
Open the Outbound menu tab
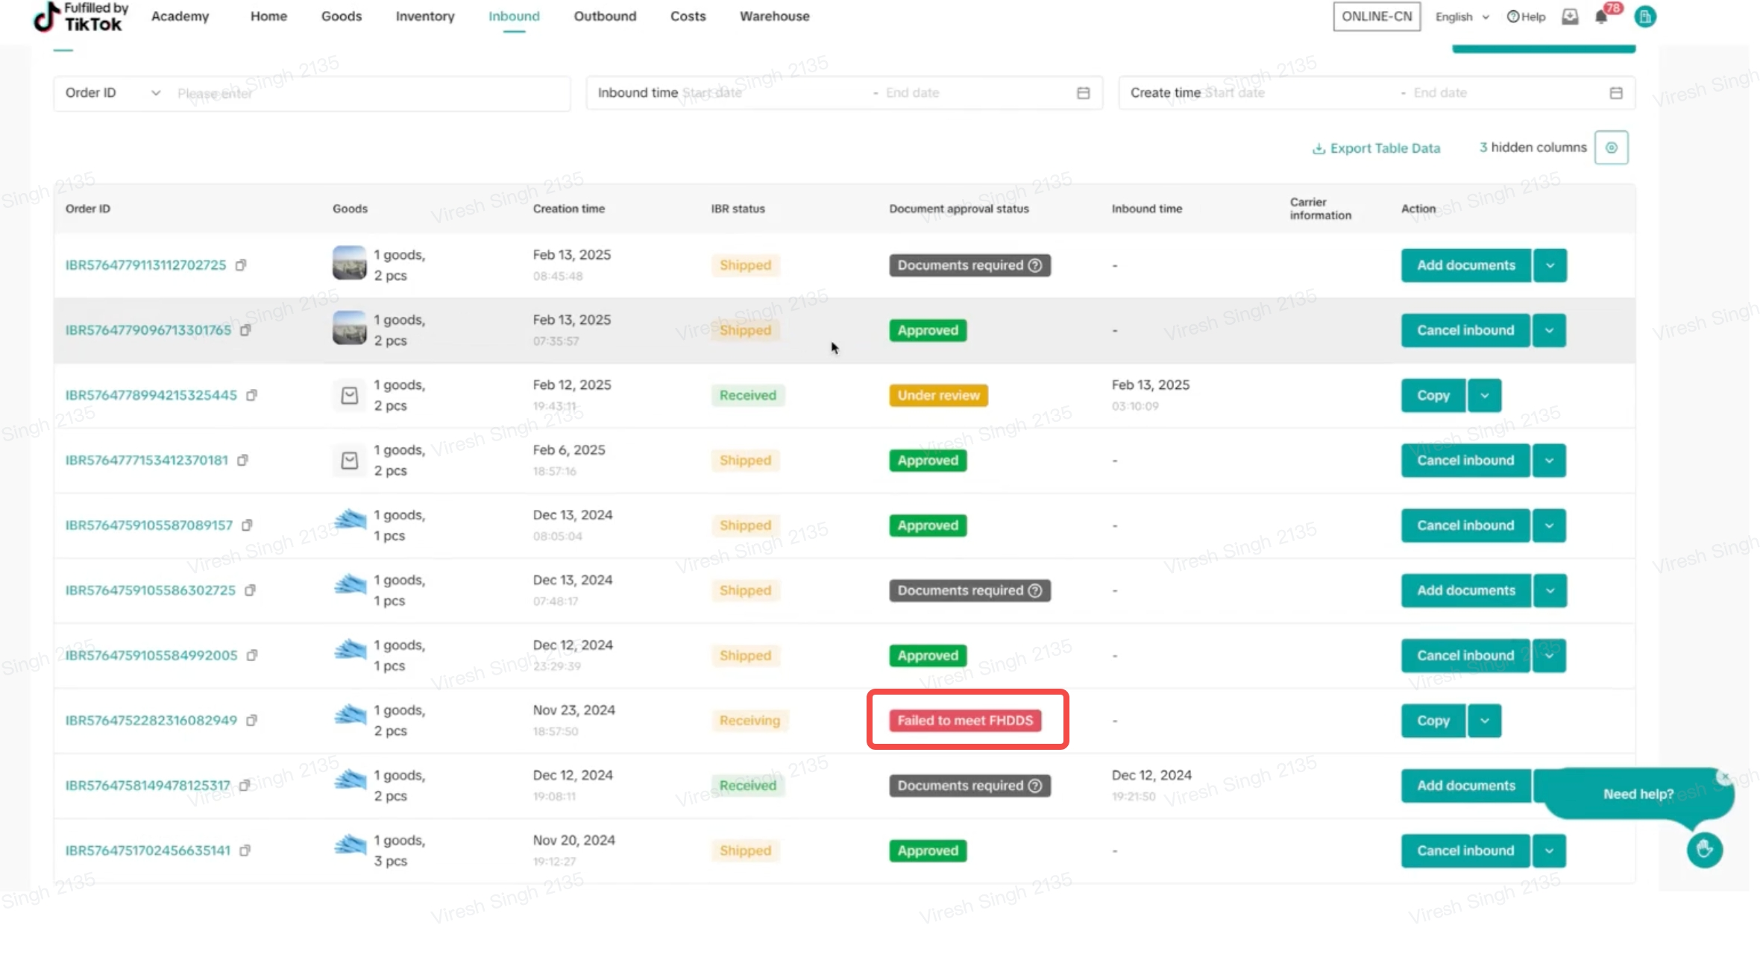click(x=605, y=16)
